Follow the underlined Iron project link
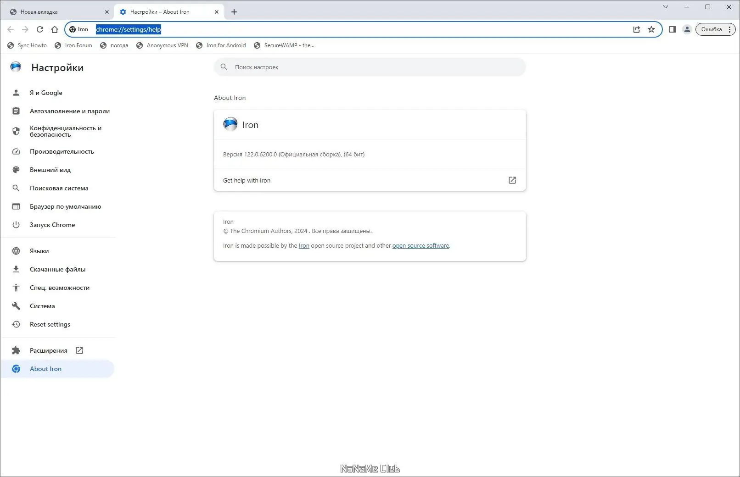 (304, 246)
